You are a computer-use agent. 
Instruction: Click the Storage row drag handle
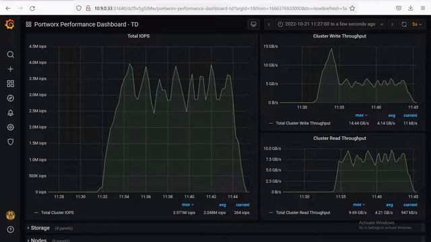pos(423,228)
